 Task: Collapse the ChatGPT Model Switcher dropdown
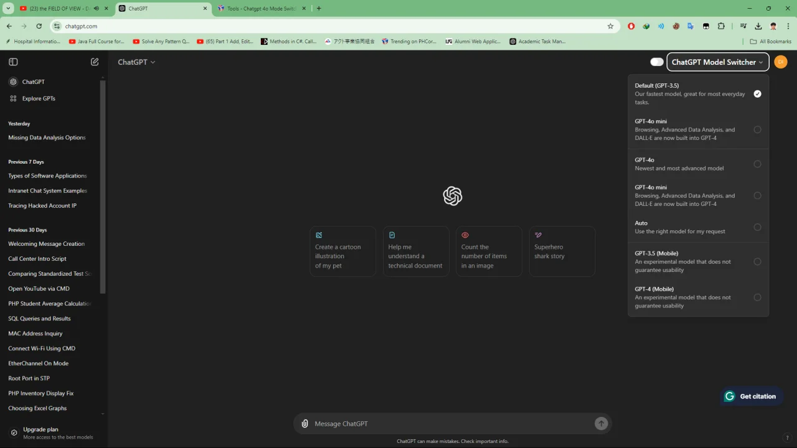(x=717, y=62)
